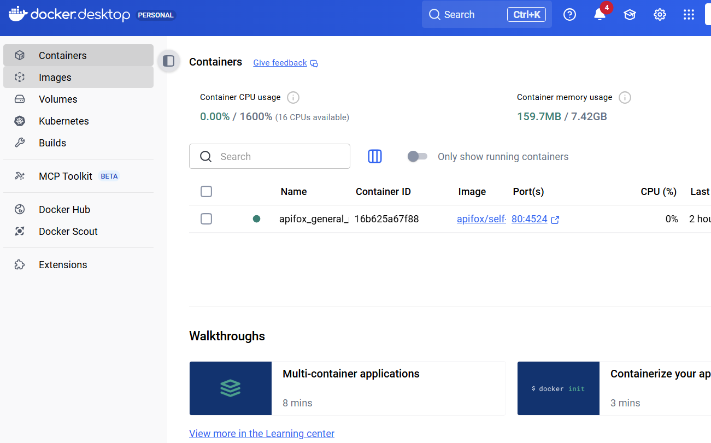Click the apifox_general_ container name

314,219
